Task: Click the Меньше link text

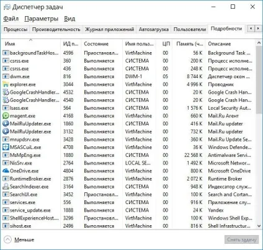Action: (24, 239)
